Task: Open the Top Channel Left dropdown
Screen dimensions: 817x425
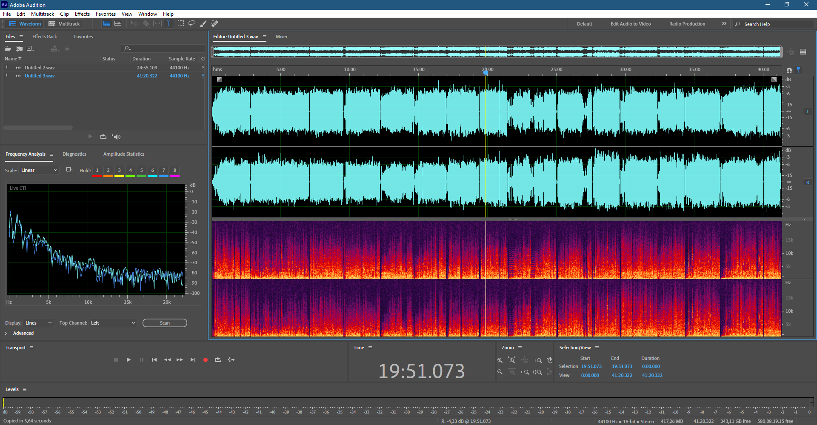Action: click(x=113, y=323)
